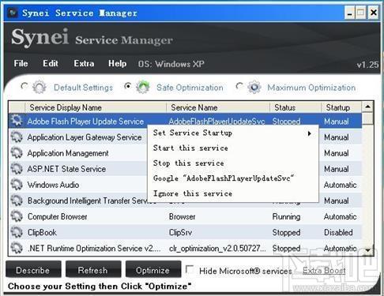Click the ClipSrv service name cell

coord(180,232)
